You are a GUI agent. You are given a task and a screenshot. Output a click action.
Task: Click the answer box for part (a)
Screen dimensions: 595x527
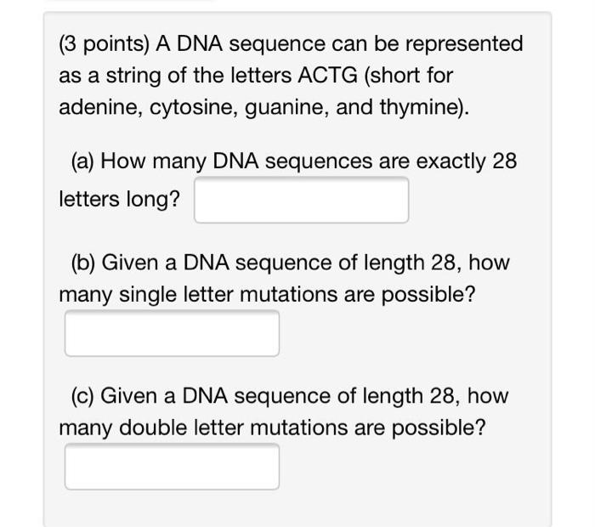pyautogui.click(x=301, y=200)
